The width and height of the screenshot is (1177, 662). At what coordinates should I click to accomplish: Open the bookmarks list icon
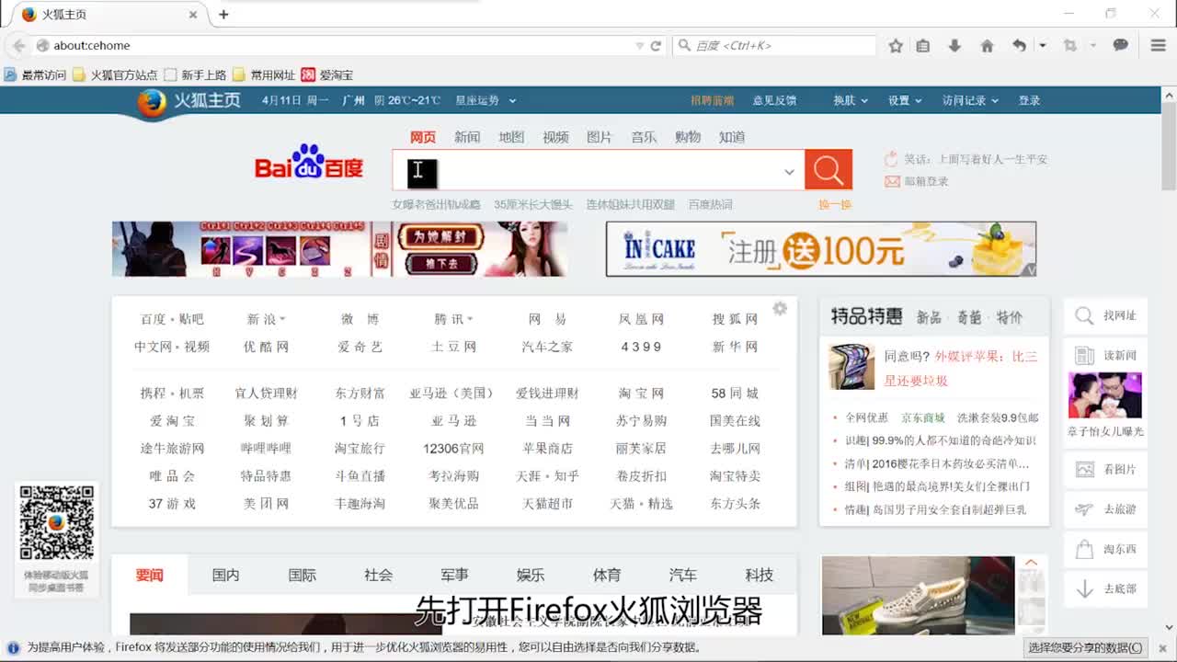pyautogui.click(x=923, y=45)
